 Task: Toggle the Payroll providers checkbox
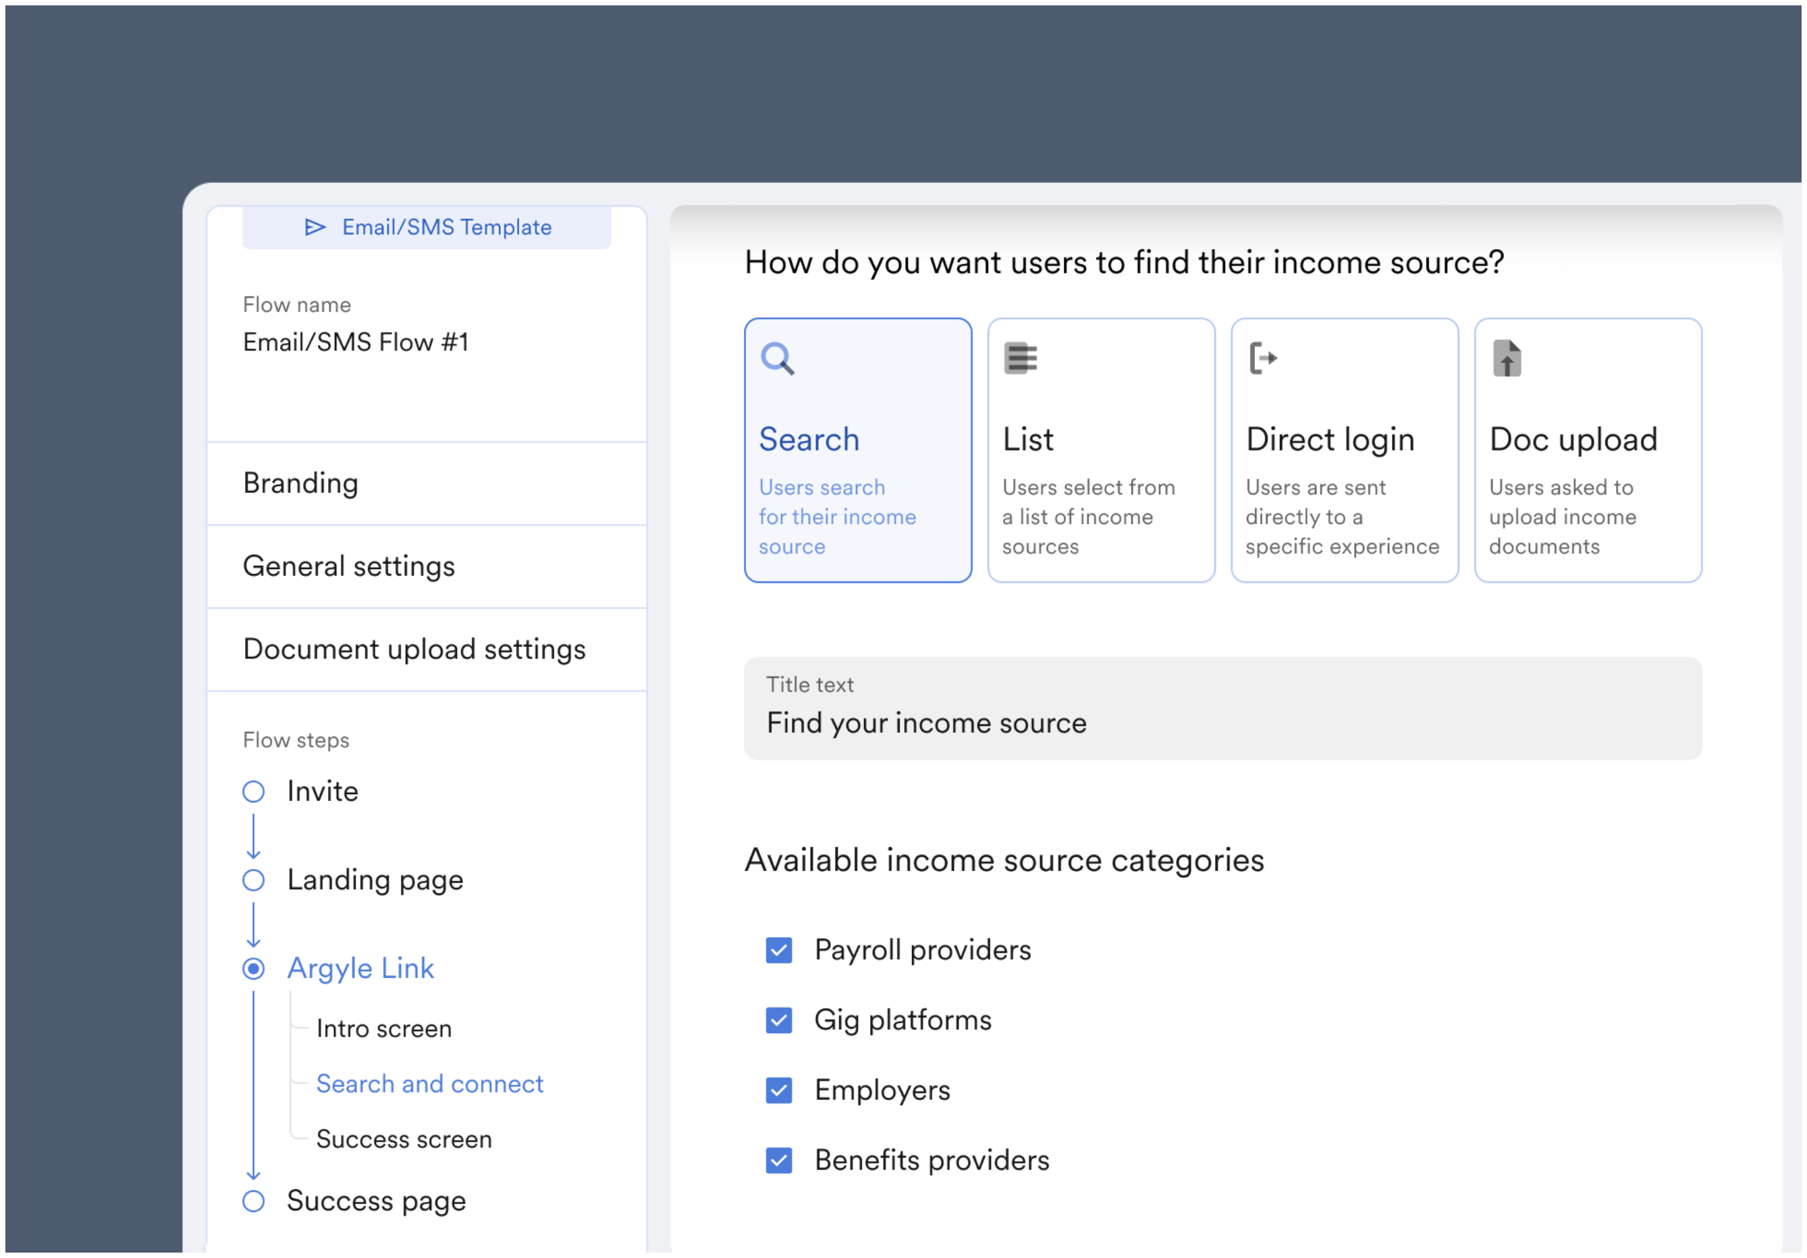coord(777,947)
